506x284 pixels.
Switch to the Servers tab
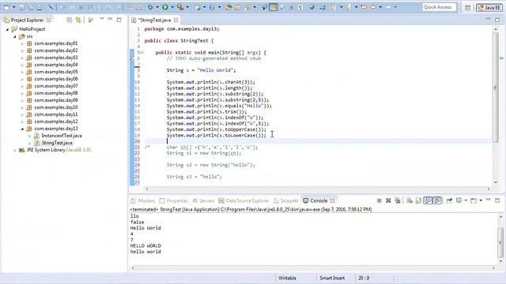203,200
